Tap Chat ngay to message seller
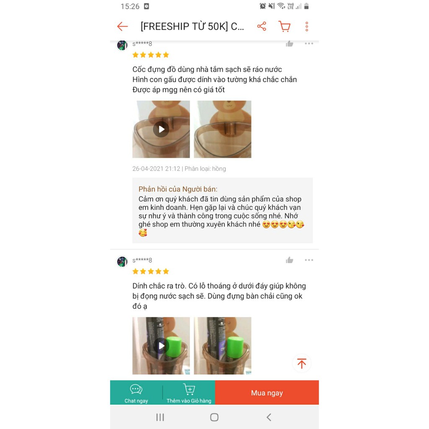 point(136,393)
